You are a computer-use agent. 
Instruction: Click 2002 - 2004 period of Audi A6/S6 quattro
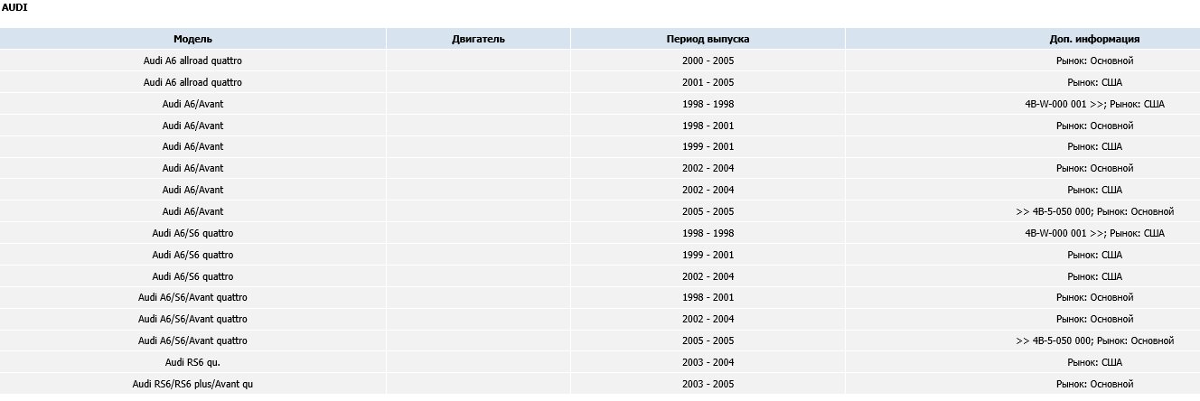pyautogui.click(x=708, y=276)
